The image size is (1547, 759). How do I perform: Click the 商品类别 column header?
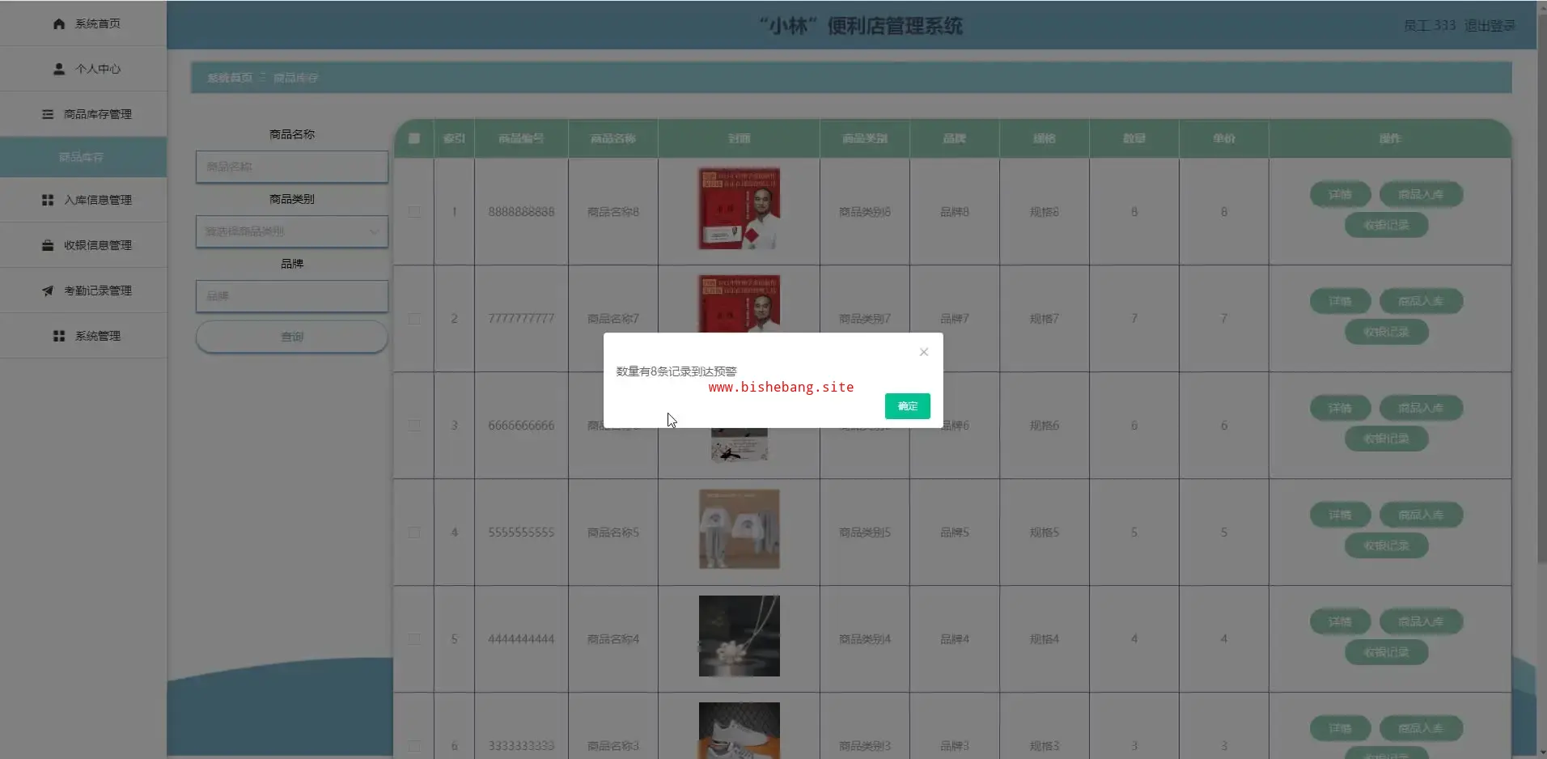(x=865, y=138)
